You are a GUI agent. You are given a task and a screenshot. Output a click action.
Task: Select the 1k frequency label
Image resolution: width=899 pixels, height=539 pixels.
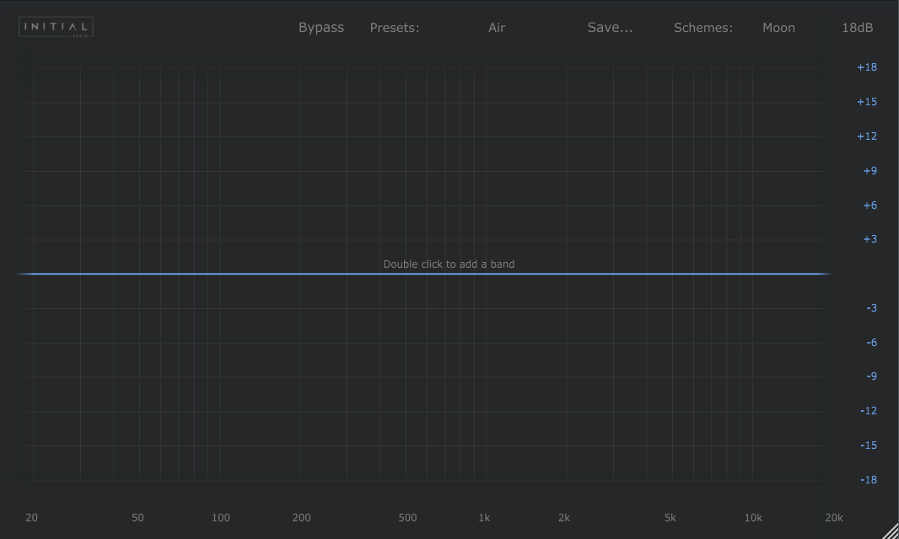tap(484, 518)
